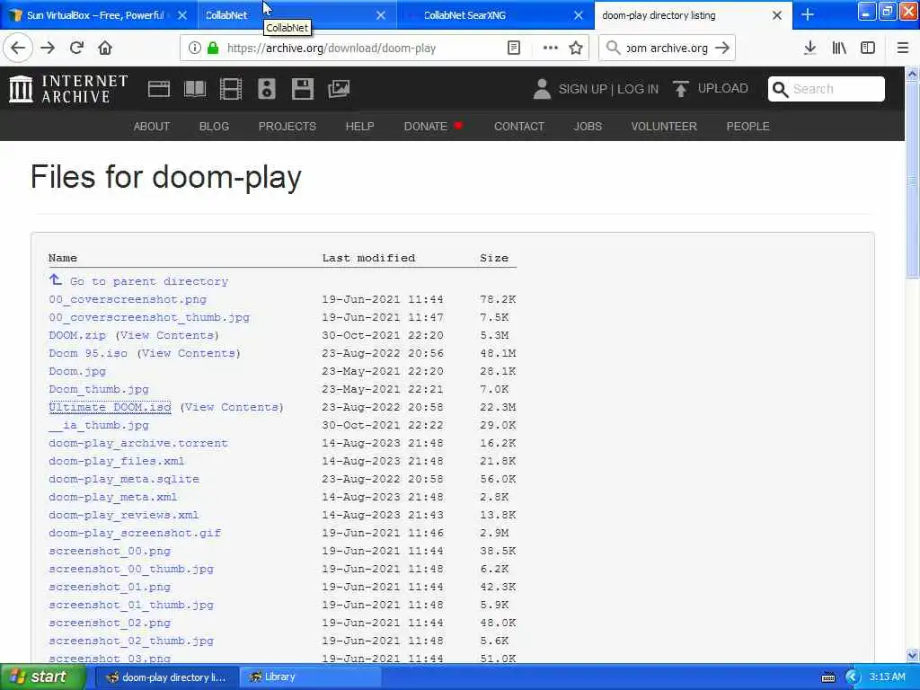Image resolution: width=920 pixels, height=690 pixels.
Task: Bookmark this page with the star icon
Action: tap(576, 49)
